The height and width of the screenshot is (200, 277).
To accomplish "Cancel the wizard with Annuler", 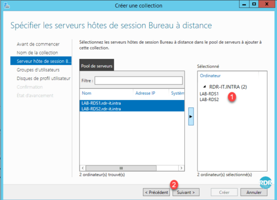I will pyautogui.click(x=254, y=192).
